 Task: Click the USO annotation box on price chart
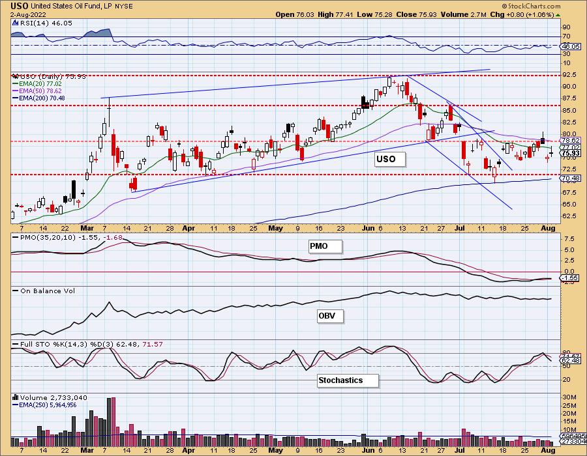click(x=389, y=159)
